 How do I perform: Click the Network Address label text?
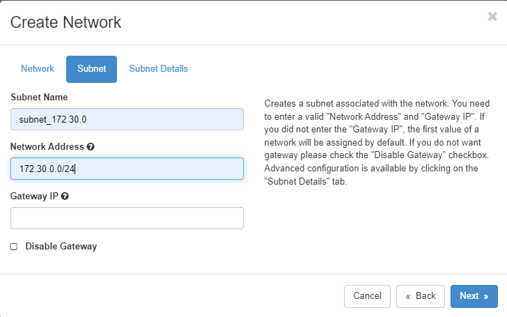47,147
